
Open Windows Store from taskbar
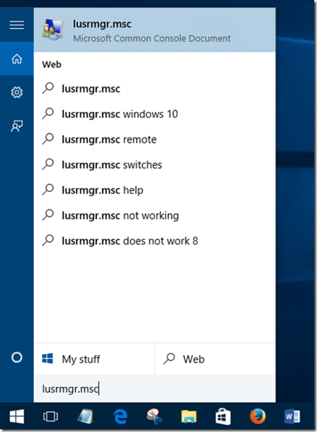[223, 416]
